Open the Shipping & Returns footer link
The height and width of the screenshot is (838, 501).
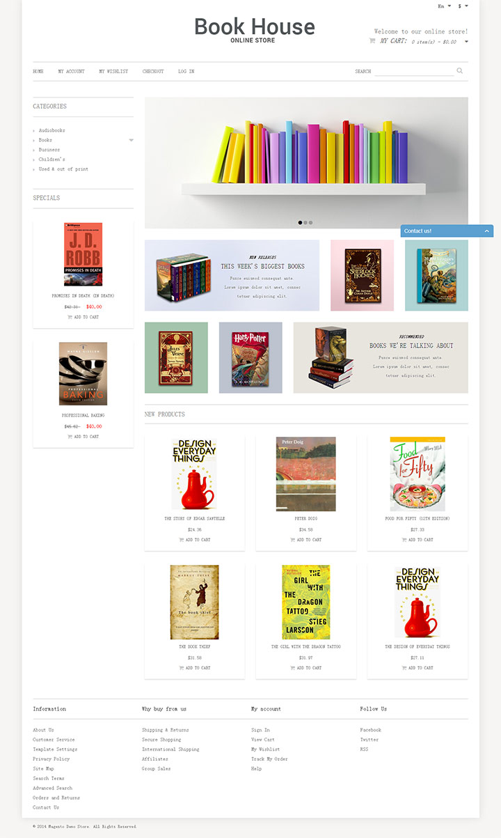coord(165,730)
